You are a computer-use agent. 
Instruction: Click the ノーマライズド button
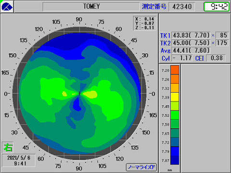pyautogui.click(x=141, y=167)
